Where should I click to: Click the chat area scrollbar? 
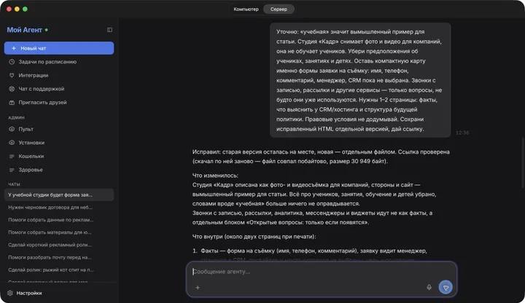522,163
